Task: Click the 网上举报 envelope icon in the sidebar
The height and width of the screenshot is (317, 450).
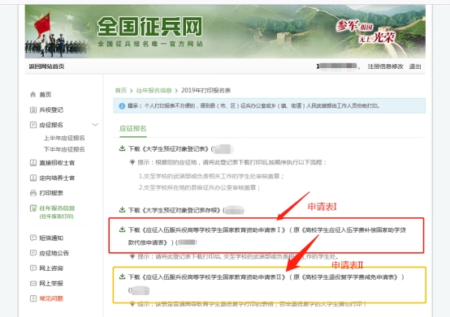Action: point(33,283)
